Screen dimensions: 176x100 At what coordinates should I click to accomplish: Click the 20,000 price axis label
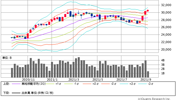pos(166,49)
